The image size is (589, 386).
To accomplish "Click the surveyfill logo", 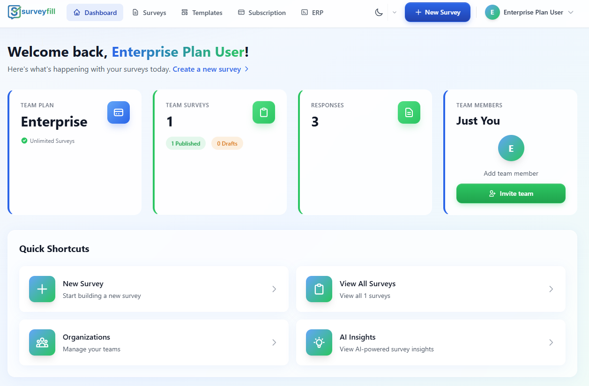I will [31, 12].
